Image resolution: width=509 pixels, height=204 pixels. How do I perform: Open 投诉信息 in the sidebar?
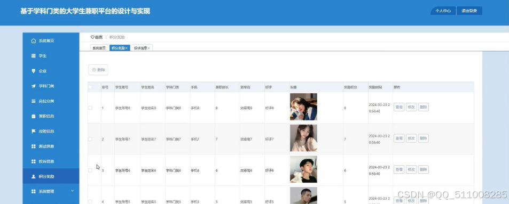click(x=51, y=161)
